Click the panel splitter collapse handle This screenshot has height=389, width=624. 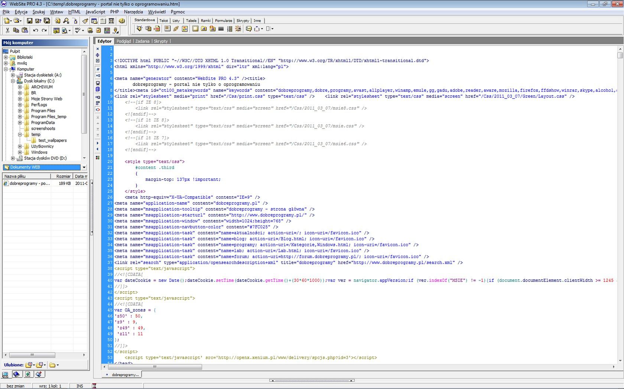click(92, 207)
